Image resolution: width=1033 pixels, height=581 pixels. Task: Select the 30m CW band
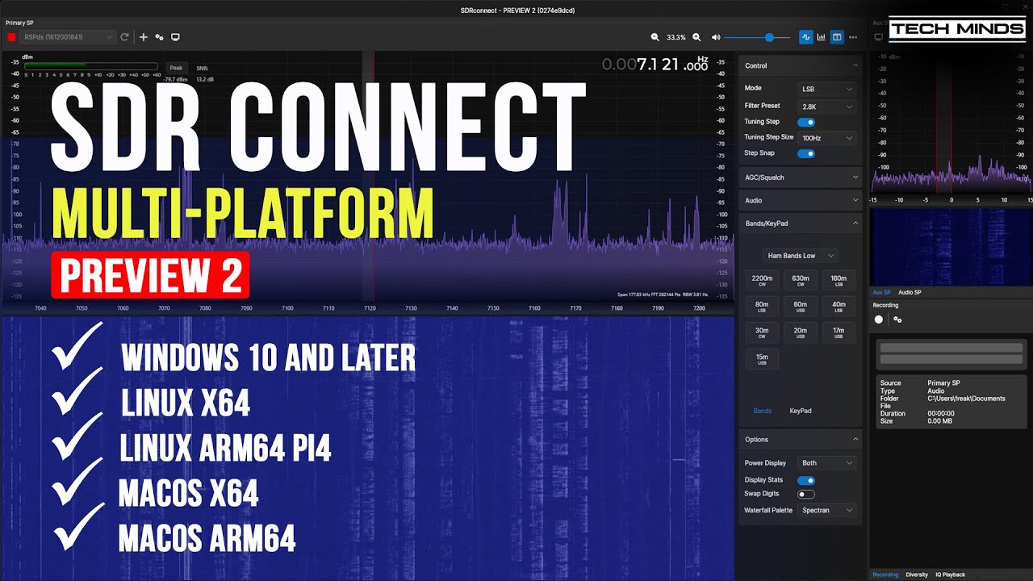click(762, 332)
